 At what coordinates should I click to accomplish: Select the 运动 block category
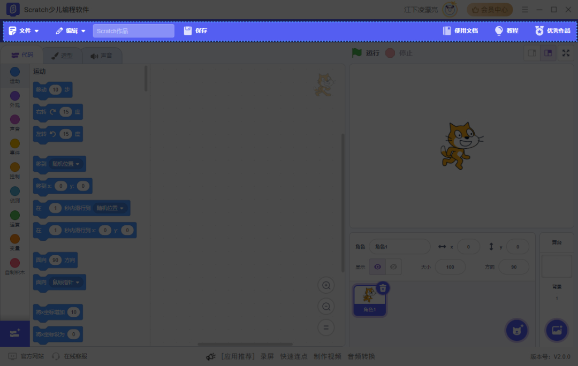pos(15,75)
